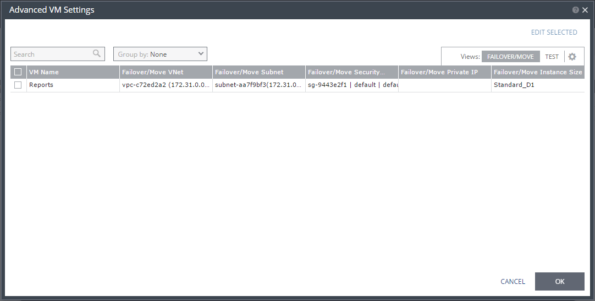The image size is (595, 301).
Task: Sort by Failover/Move VNet column header
Action: (x=166, y=72)
